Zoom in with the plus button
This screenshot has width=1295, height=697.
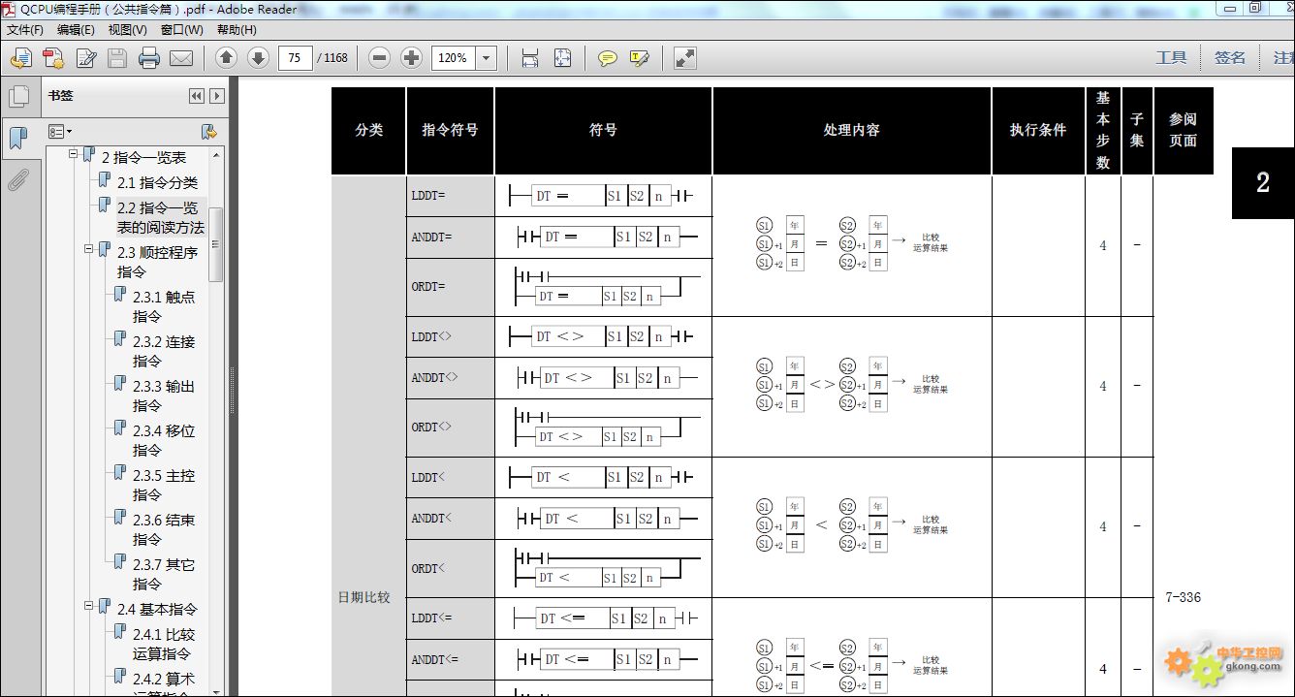pos(411,58)
